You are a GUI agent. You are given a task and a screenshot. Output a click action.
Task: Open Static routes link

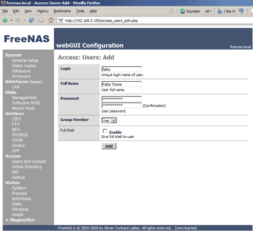[x=24, y=66]
